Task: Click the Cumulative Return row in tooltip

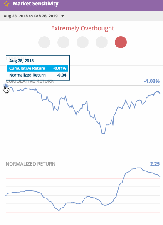Action: tap(37, 68)
